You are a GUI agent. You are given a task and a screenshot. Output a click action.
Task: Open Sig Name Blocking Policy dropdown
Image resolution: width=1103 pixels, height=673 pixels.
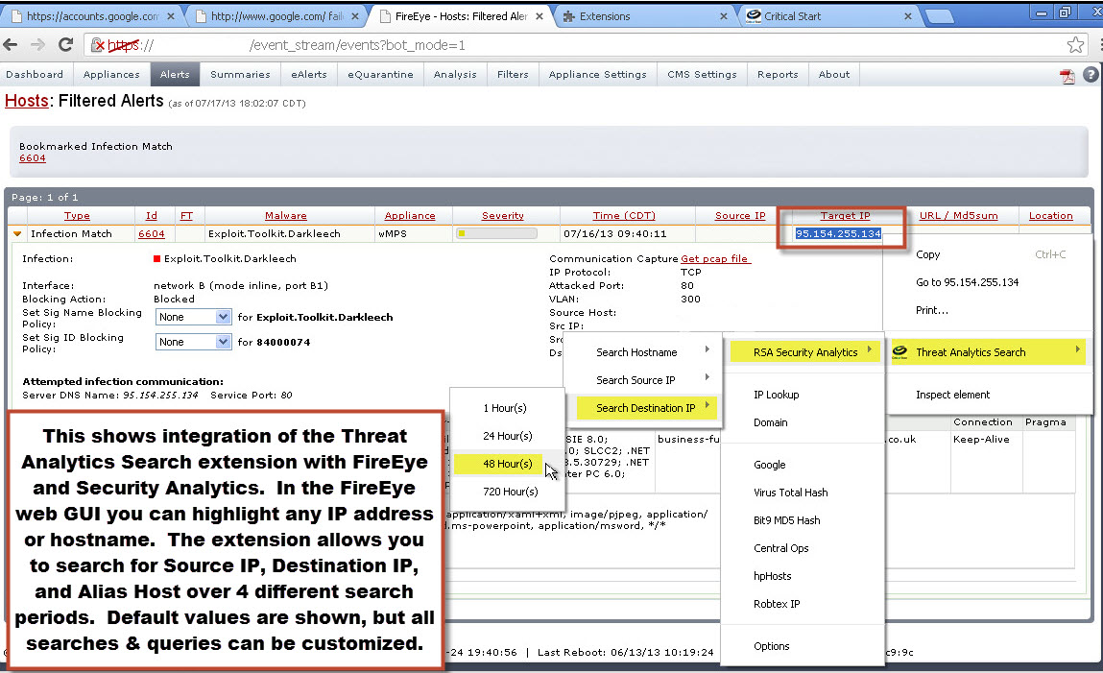coord(194,317)
